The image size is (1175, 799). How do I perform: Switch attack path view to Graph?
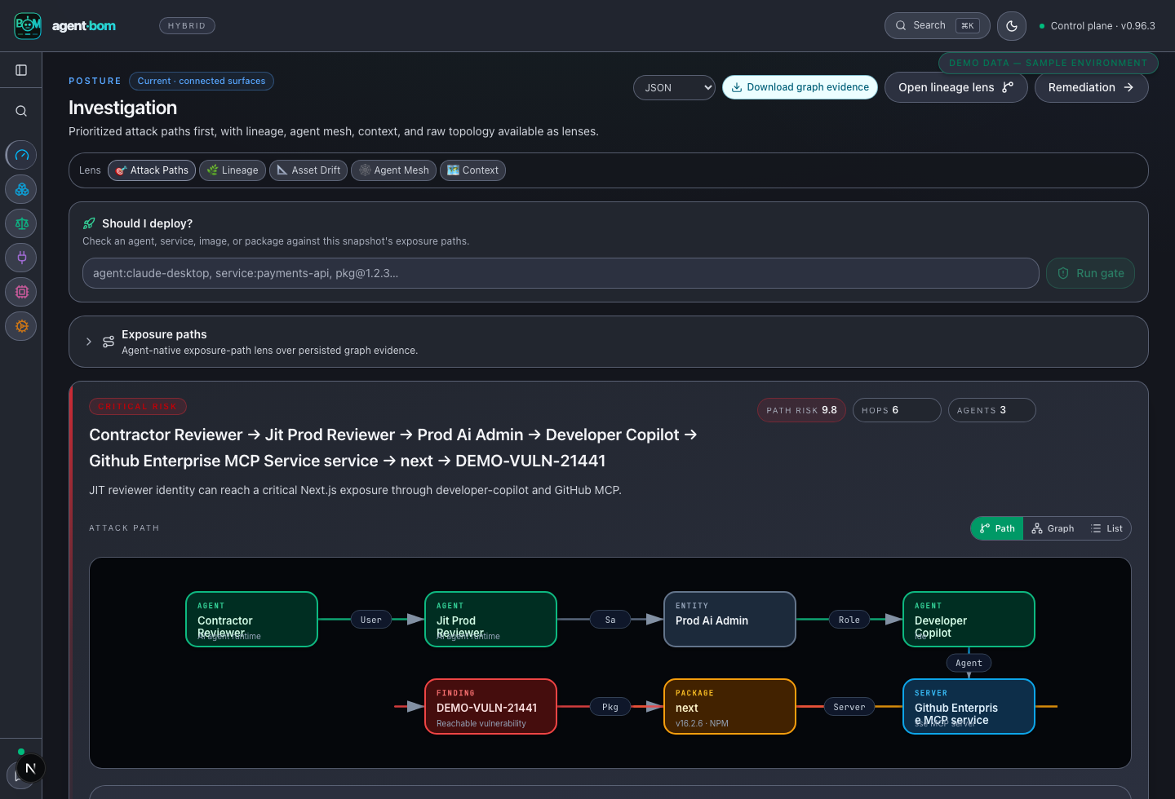tap(1053, 528)
